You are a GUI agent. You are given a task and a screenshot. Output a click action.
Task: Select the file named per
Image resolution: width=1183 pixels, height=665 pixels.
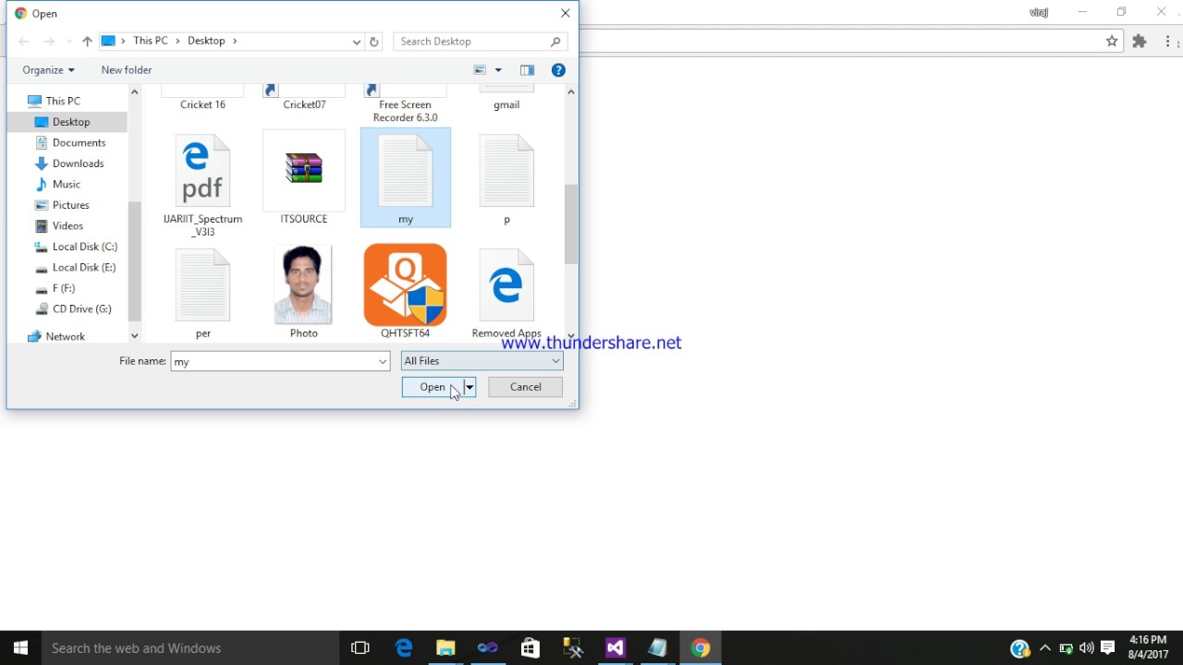click(202, 293)
